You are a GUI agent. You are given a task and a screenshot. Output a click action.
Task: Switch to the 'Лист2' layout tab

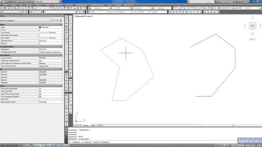(100, 125)
